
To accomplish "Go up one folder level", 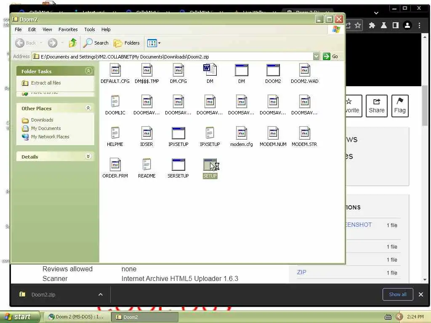I will click(x=73, y=43).
